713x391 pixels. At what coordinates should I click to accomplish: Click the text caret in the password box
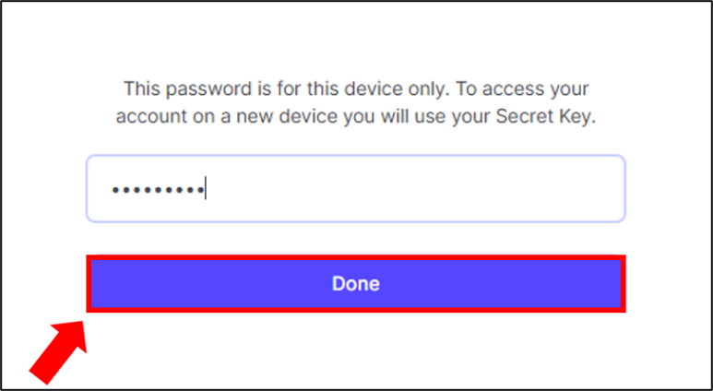point(205,189)
